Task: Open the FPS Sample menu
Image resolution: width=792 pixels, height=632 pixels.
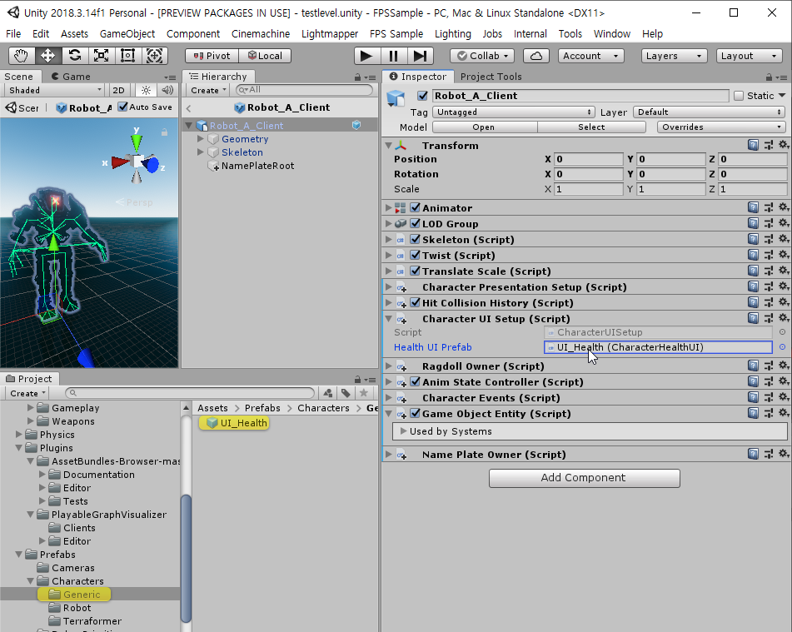Action: coord(396,34)
